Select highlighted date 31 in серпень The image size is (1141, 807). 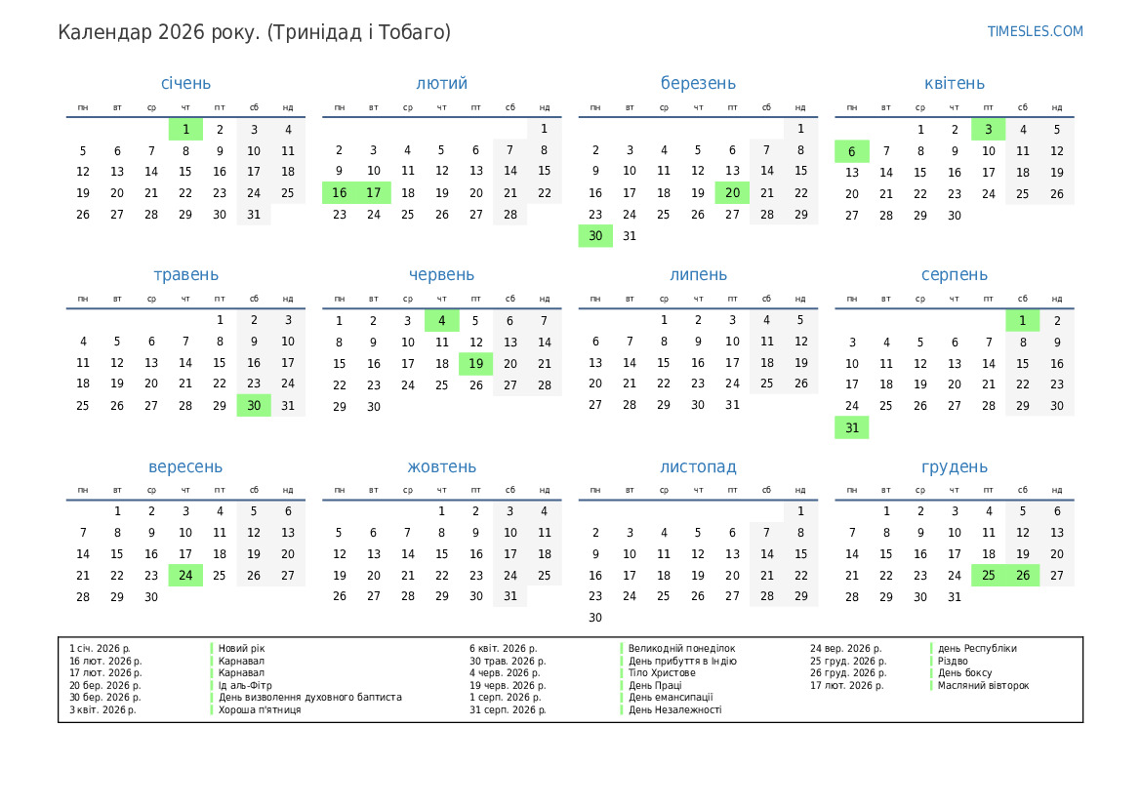pyautogui.click(x=851, y=427)
